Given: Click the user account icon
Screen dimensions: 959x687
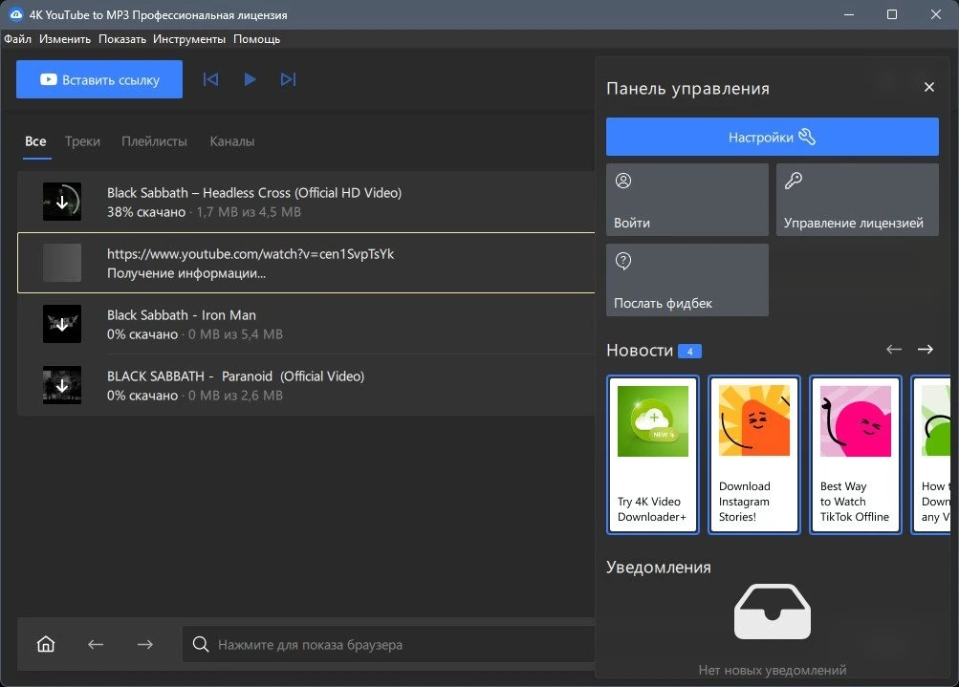Looking at the screenshot, I should [x=623, y=181].
